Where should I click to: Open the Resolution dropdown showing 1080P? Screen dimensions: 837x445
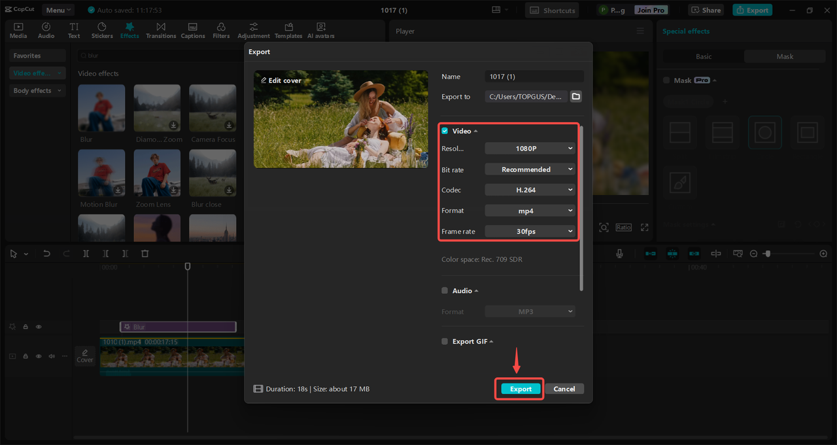[x=530, y=149]
